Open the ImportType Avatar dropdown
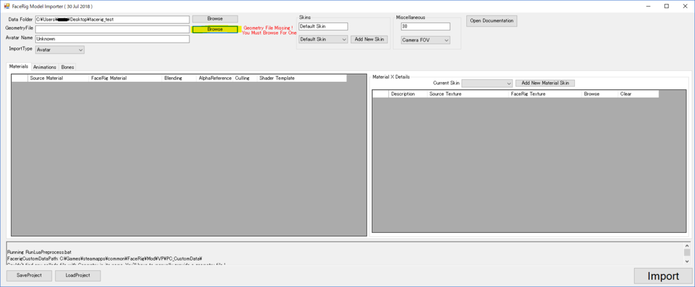The width and height of the screenshot is (695, 287). pyautogui.click(x=60, y=50)
